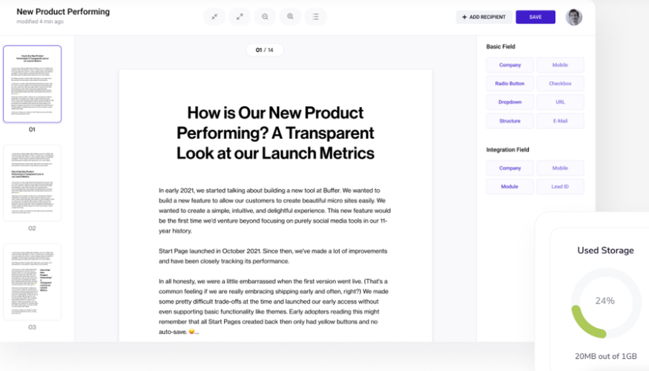The height and width of the screenshot is (371, 649).
Task: Add the URL field
Action: coord(560,102)
